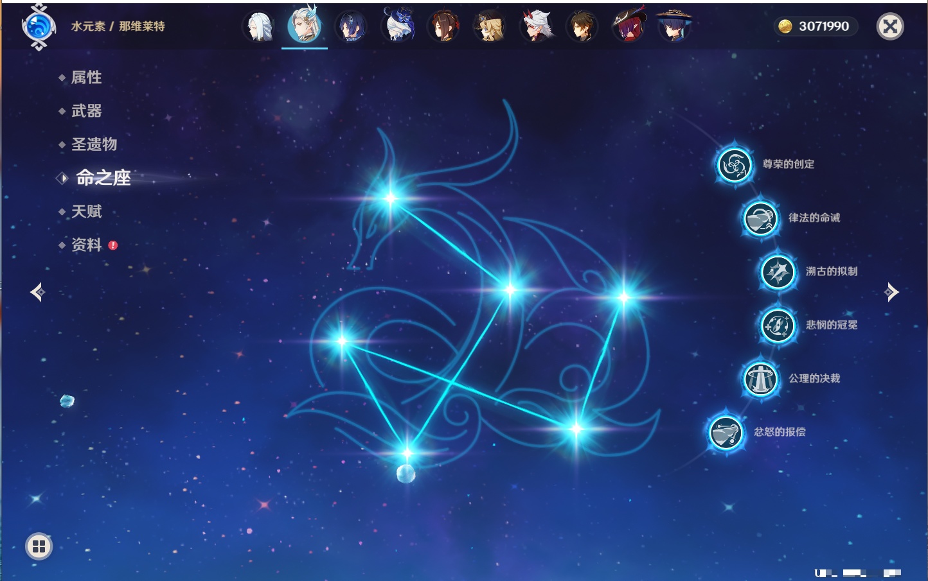Viewport: 928px width, 581px height.
Task: Switch to previous character with left arrow
Action: (38, 292)
